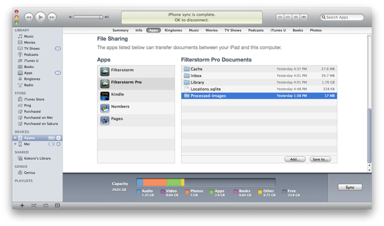Toggle repeat at the bottom bar
The width and height of the screenshot is (384, 226).
coord(46,205)
